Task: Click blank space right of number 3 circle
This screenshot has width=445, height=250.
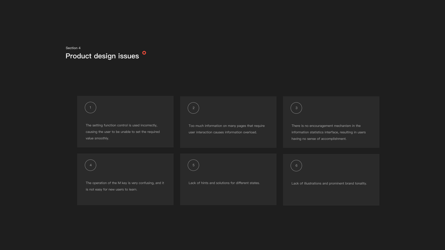Action: point(339,108)
